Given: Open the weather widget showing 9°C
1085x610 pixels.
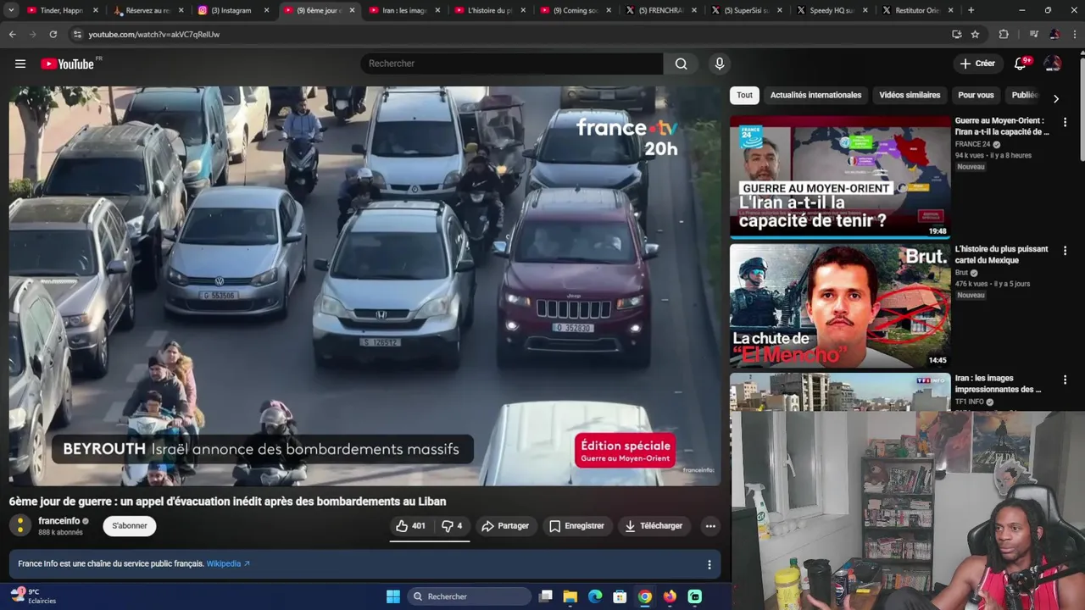Looking at the screenshot, I should pyautogui.click(x=32, y=596).
